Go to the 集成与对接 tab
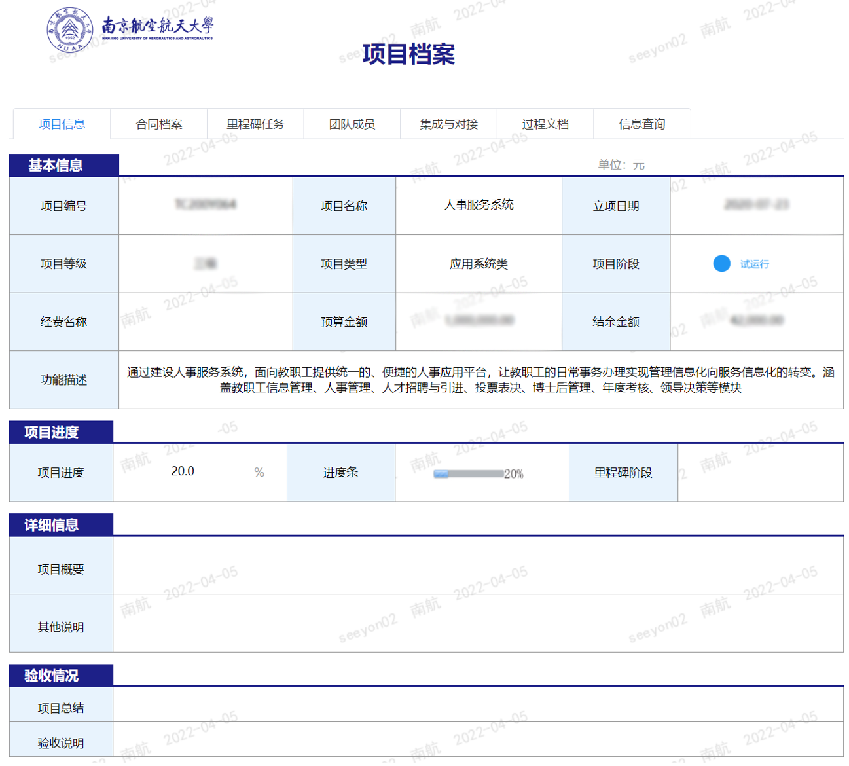Image resolution: width=849 pixels, height=766 pixels. (x=449, y=124)
